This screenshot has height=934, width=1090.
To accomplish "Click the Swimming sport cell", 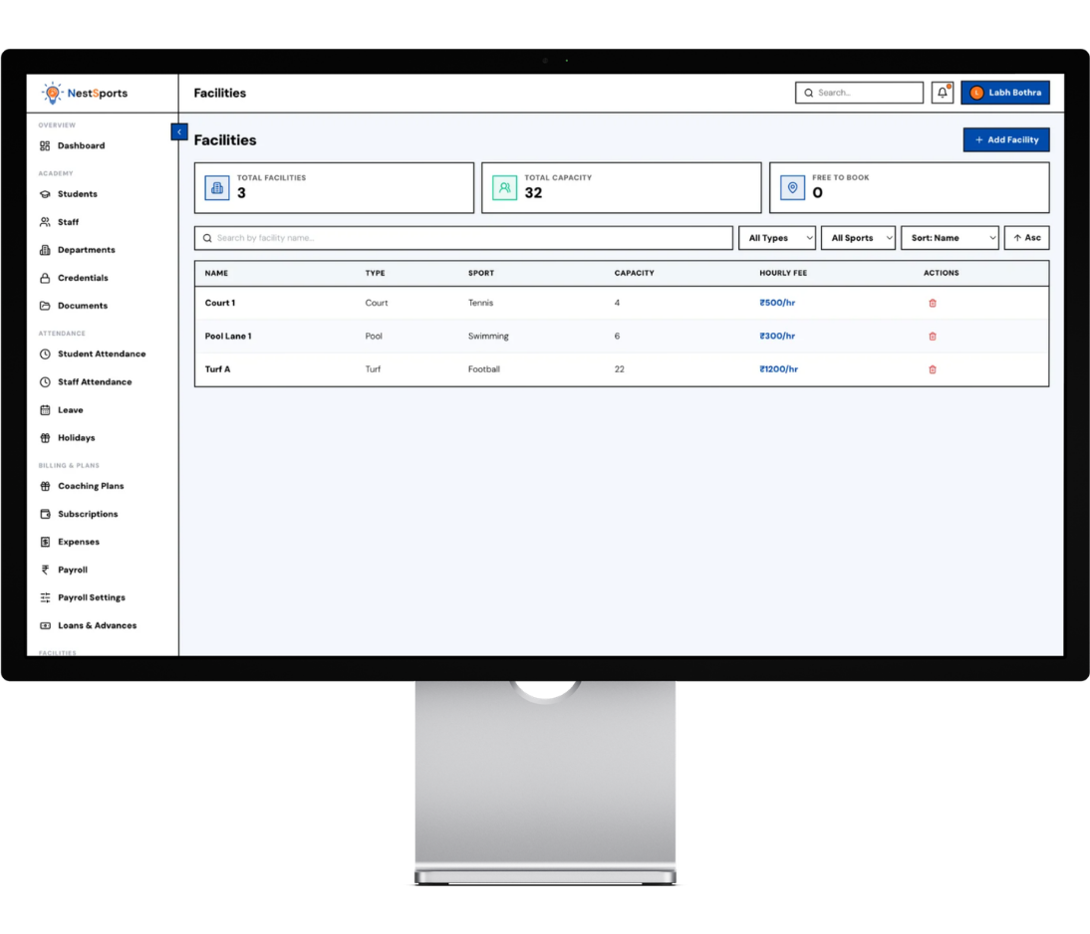I will [x=488, y=337].
